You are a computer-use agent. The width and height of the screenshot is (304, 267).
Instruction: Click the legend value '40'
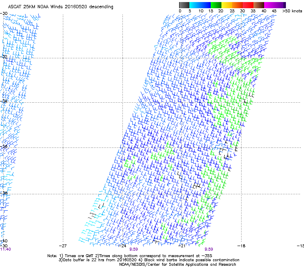tap(264, 11)
